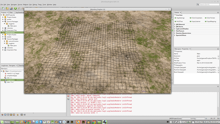This screenshot has height=124, width=220.
Task: Open the Debug menu
Action: coord(35,4)
